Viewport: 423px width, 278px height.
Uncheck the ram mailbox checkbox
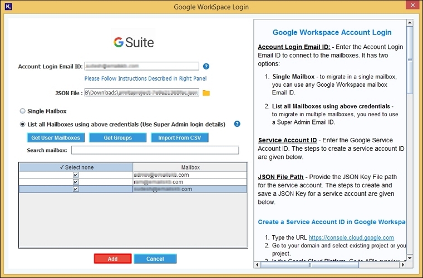[x=76, y=182]
